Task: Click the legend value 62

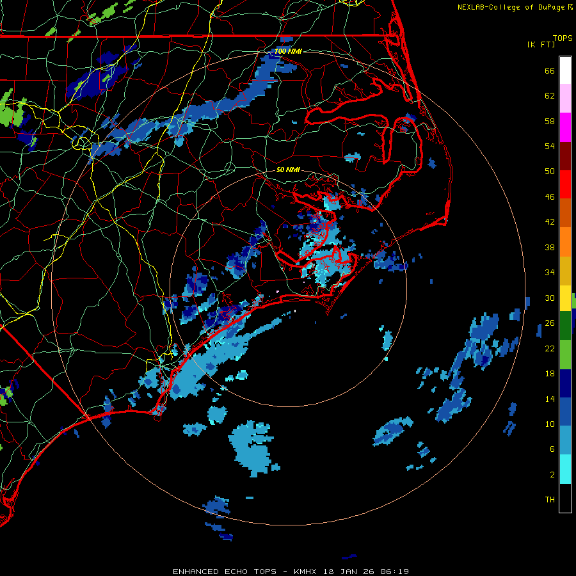Action: 550,96
